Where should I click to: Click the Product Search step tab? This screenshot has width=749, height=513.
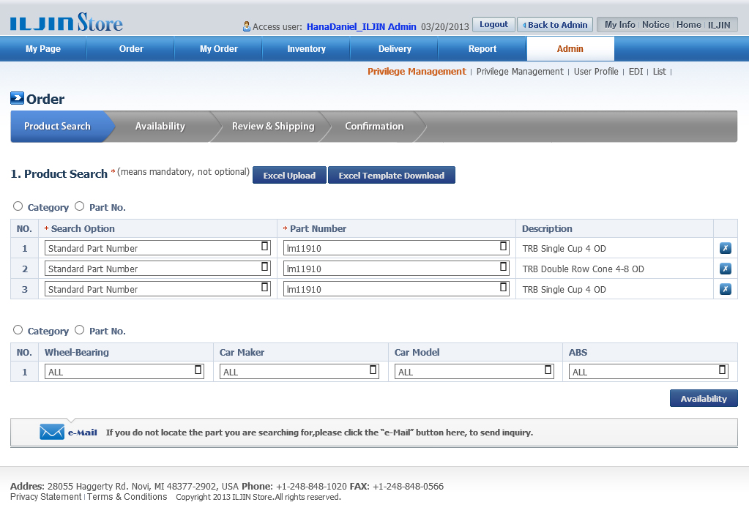tap(57, 126)
